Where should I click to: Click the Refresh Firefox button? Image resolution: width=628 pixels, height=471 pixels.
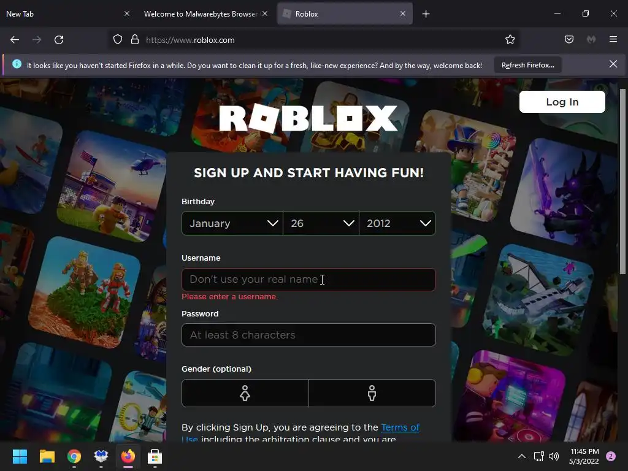point(528,65)
